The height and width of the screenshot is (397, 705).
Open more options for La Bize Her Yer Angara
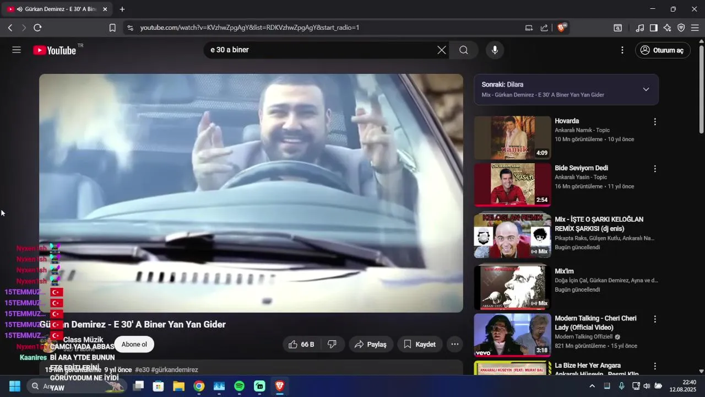[x=655, y=366]
